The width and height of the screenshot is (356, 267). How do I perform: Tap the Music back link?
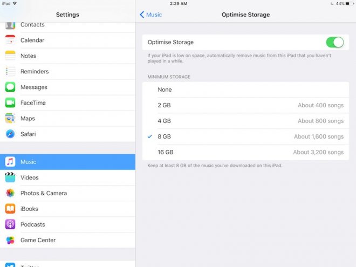[x=154, y=15]
